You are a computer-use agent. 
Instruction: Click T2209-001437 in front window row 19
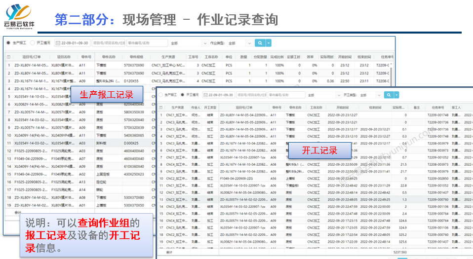point(438,242)
